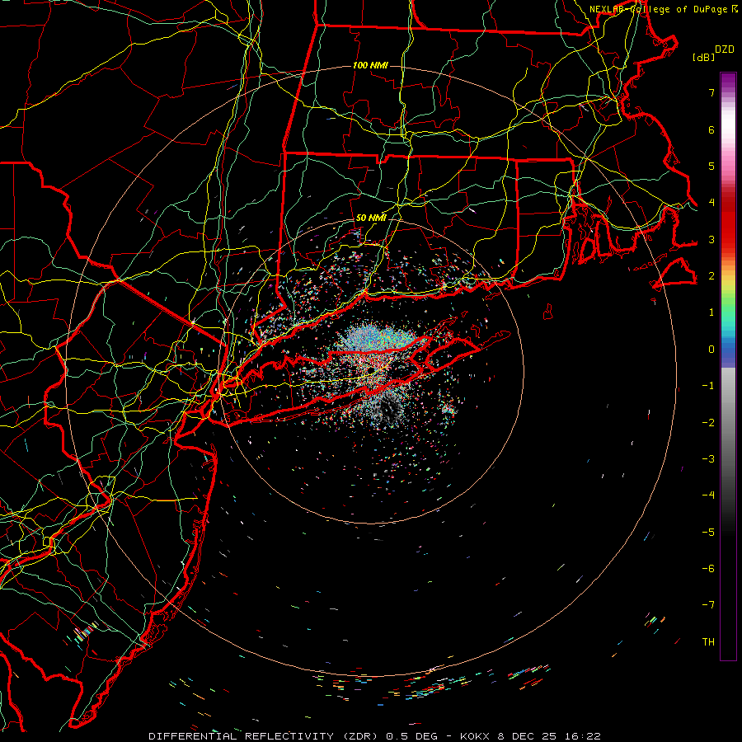The image size is (742, 742).
Task: Click the -6 value on the color scale
Action: tap(708, 569)
